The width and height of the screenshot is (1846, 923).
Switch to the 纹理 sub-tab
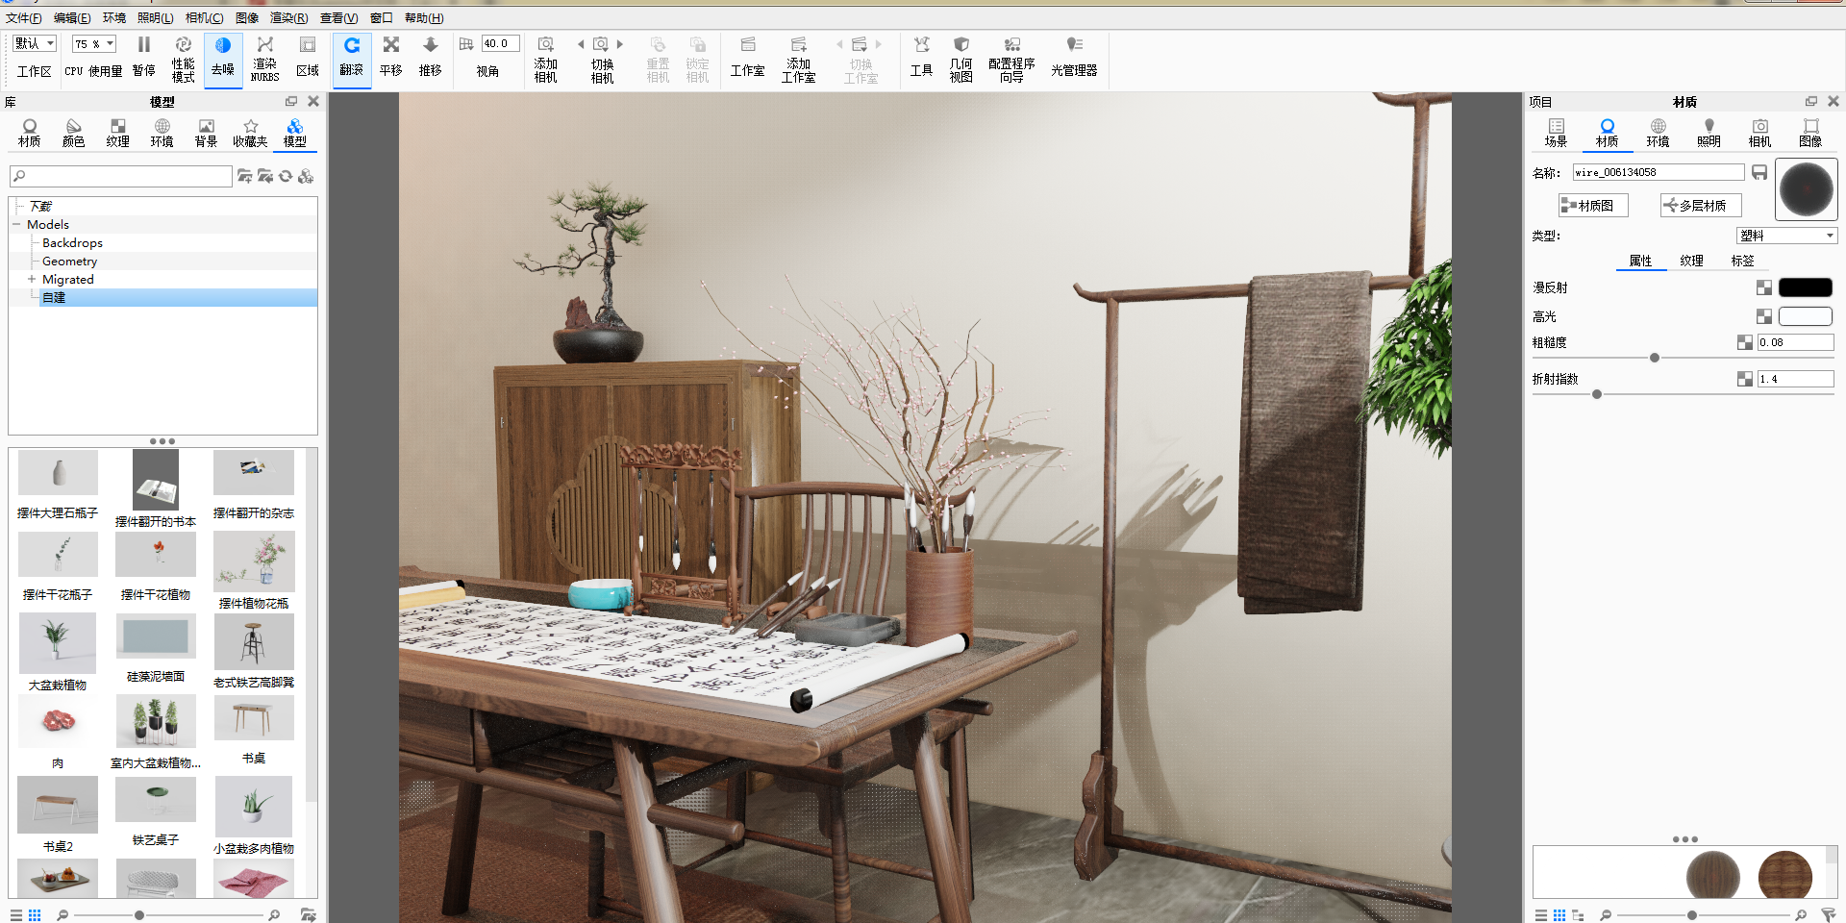[1692, 261]
